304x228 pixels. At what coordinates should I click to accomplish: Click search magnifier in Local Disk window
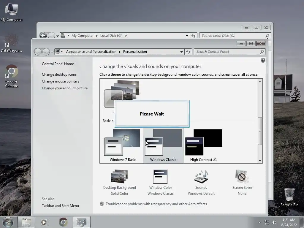[x=267, y=36]
